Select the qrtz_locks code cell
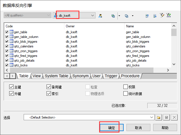 coord(21,65)
